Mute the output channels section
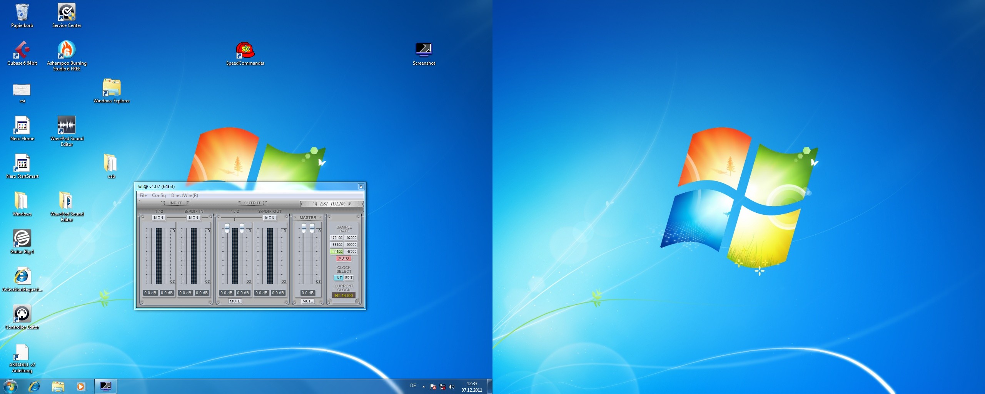 click(235, 301)
